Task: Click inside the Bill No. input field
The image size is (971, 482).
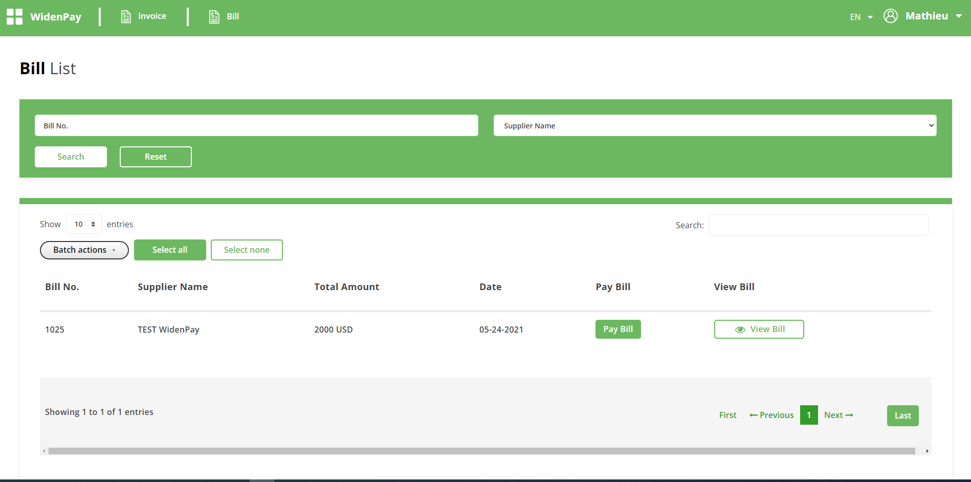Action: coord(256,125)
